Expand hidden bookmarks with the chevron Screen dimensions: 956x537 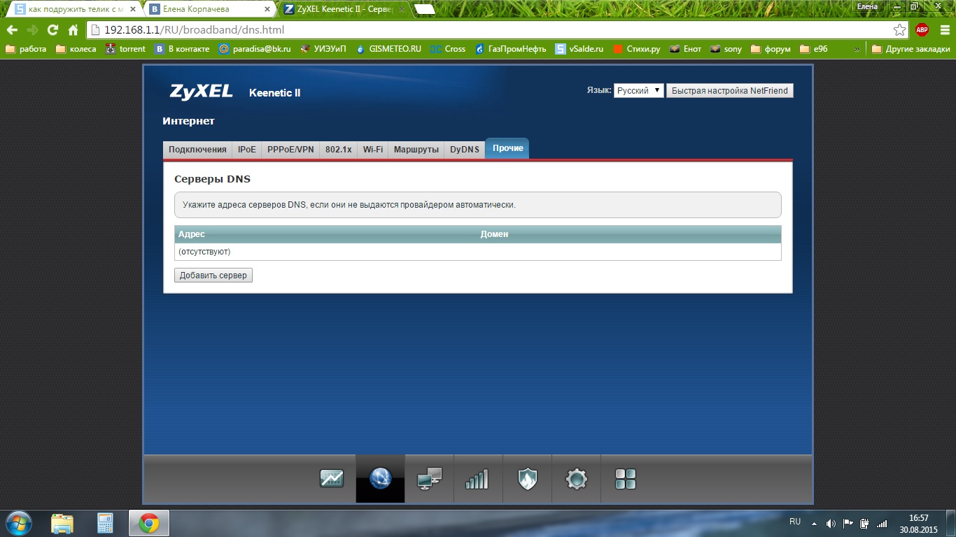[857, 49]
